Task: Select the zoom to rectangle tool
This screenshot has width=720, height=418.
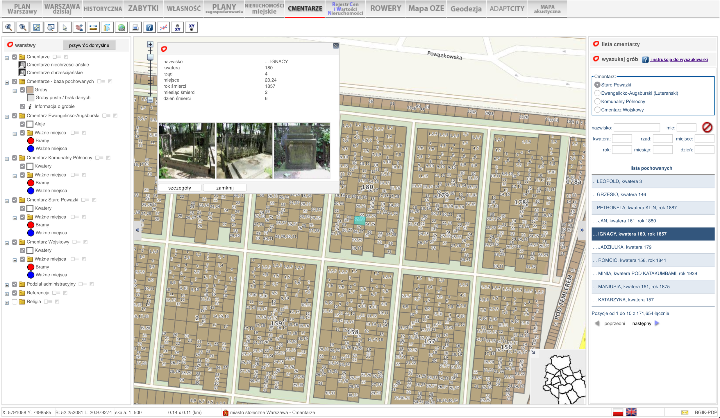Action: [x=51, y=28]
